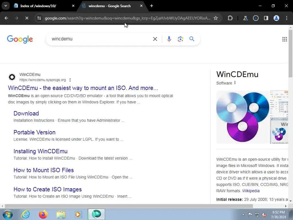Image resolution: width=293 pixels, height=220 pixels.
Task: Toggle the browser side panel icon
Action: pyautogui.click(x=266, y=18)
